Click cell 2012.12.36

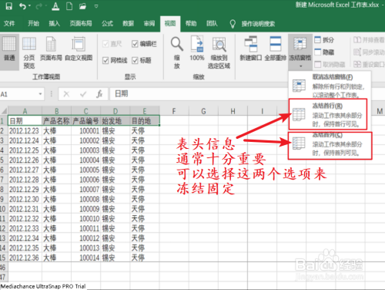pos(25,258)
